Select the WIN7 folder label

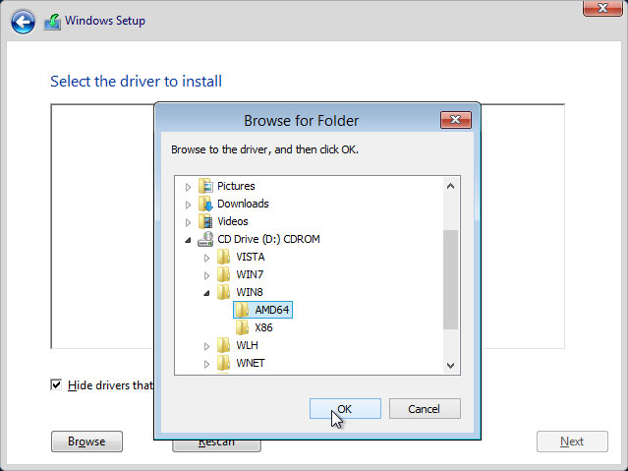point(250,274)
